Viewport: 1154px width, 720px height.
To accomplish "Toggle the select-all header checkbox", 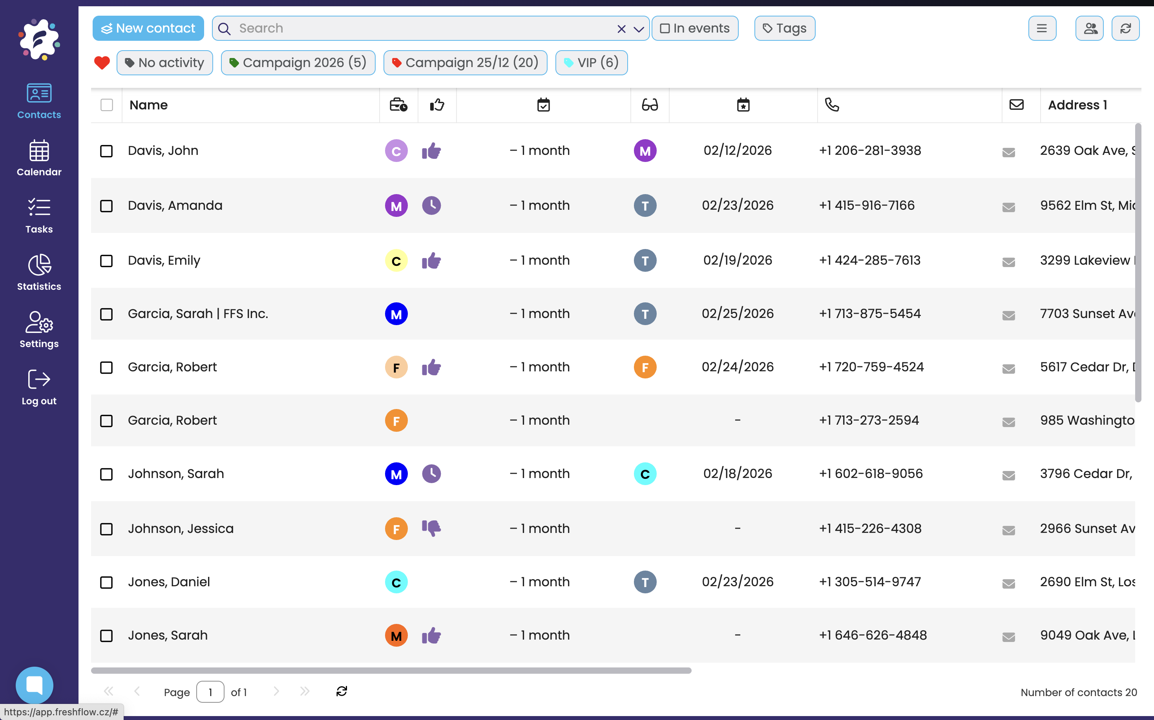I will (107, 105).
